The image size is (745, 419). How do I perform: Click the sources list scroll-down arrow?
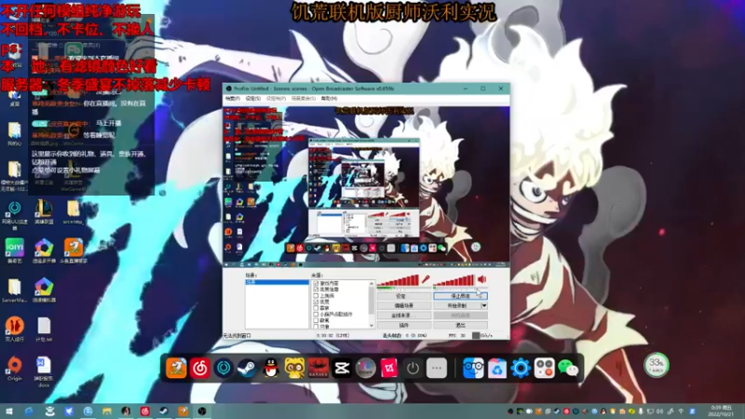tap(372, 325)
